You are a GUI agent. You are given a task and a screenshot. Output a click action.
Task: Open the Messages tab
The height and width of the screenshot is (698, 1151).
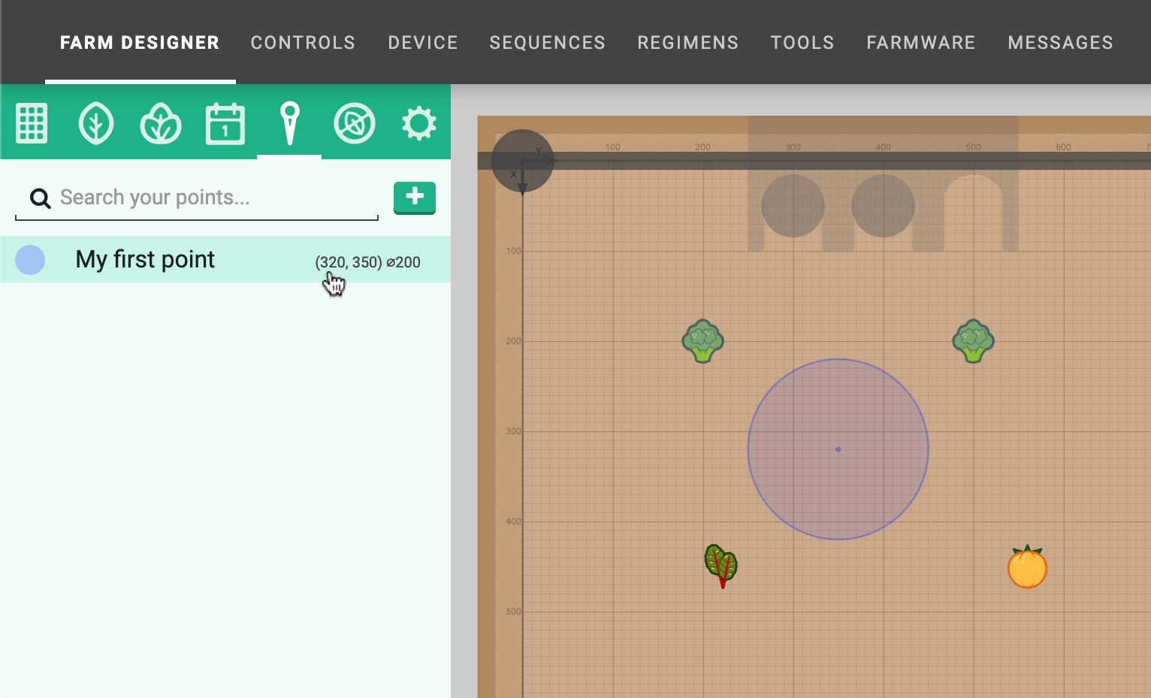1060,43
